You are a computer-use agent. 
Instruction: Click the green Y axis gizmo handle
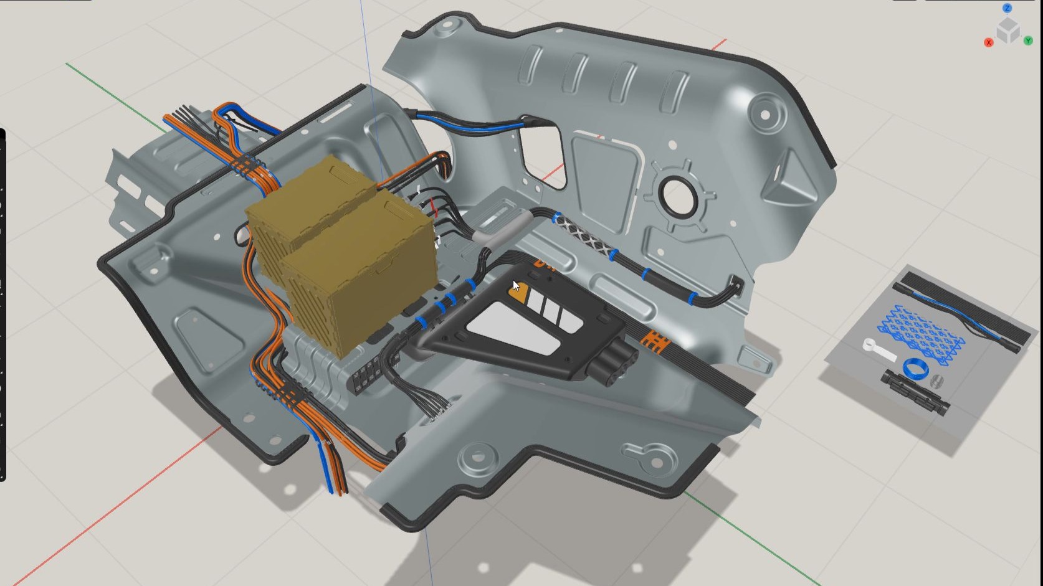click(1028, 41)
